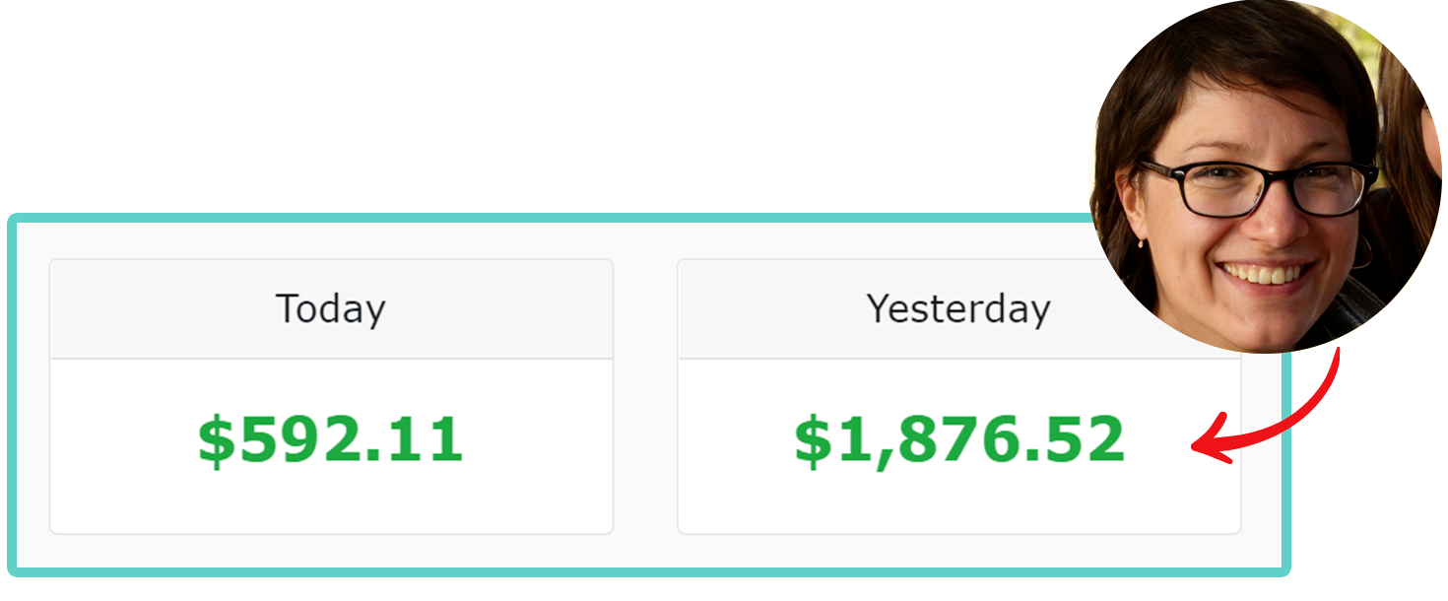Click the dollar sign of Today's amount
Viewport: 1448px width, 601px height.
coord(217,440)
